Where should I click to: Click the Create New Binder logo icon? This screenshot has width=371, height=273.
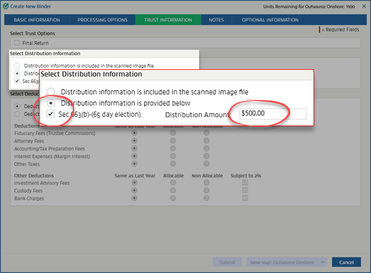point(6,6)
